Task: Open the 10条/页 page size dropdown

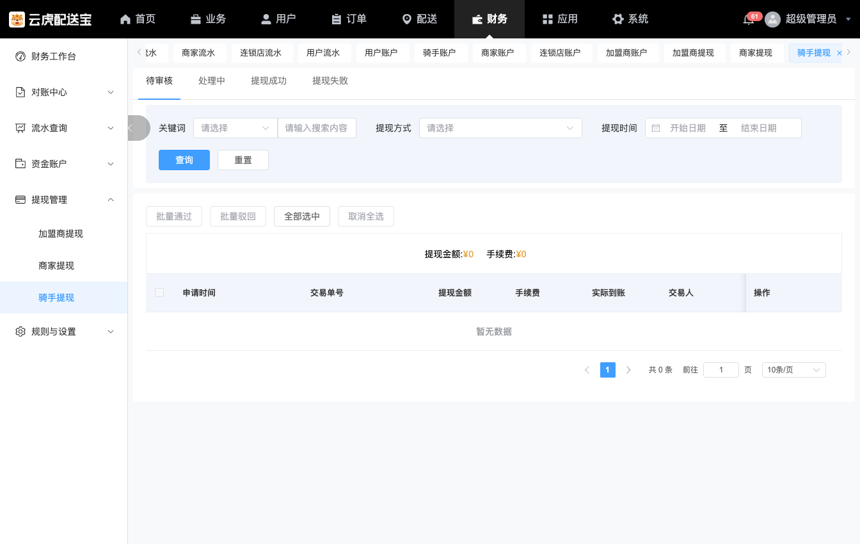Action: (x=794, y=370)
